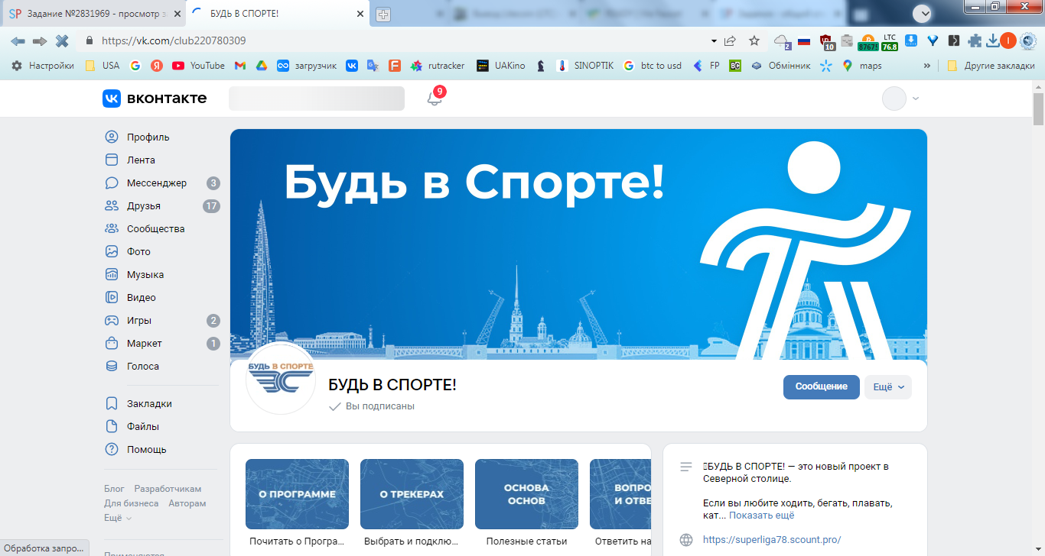Open the Bitcoin price extension
The width and height of the screenshot is (1045, 556).
point(868,41)
